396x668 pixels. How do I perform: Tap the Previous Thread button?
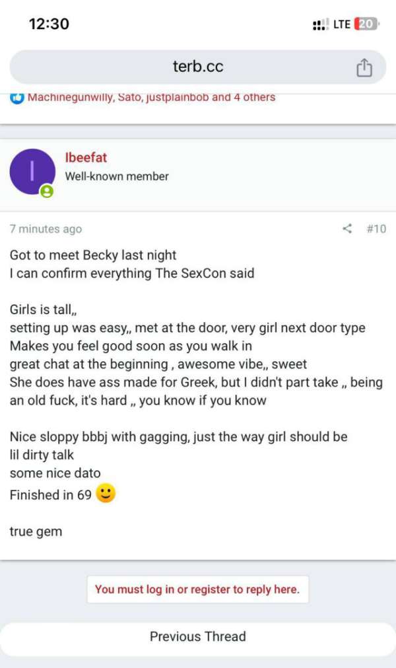[x=198, y=636]
